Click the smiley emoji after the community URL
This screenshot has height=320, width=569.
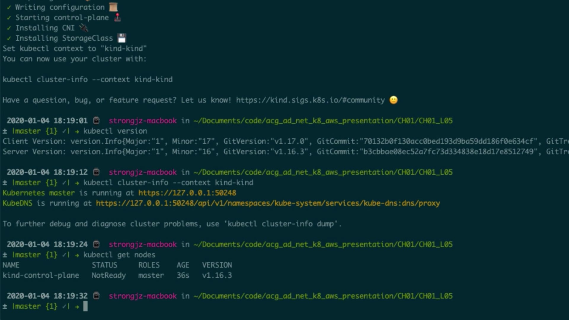394,100
